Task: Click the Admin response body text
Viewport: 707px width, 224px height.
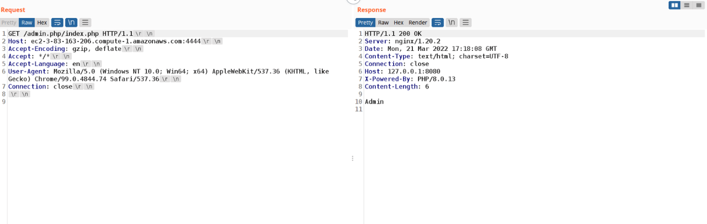Action: pos(374,102)
